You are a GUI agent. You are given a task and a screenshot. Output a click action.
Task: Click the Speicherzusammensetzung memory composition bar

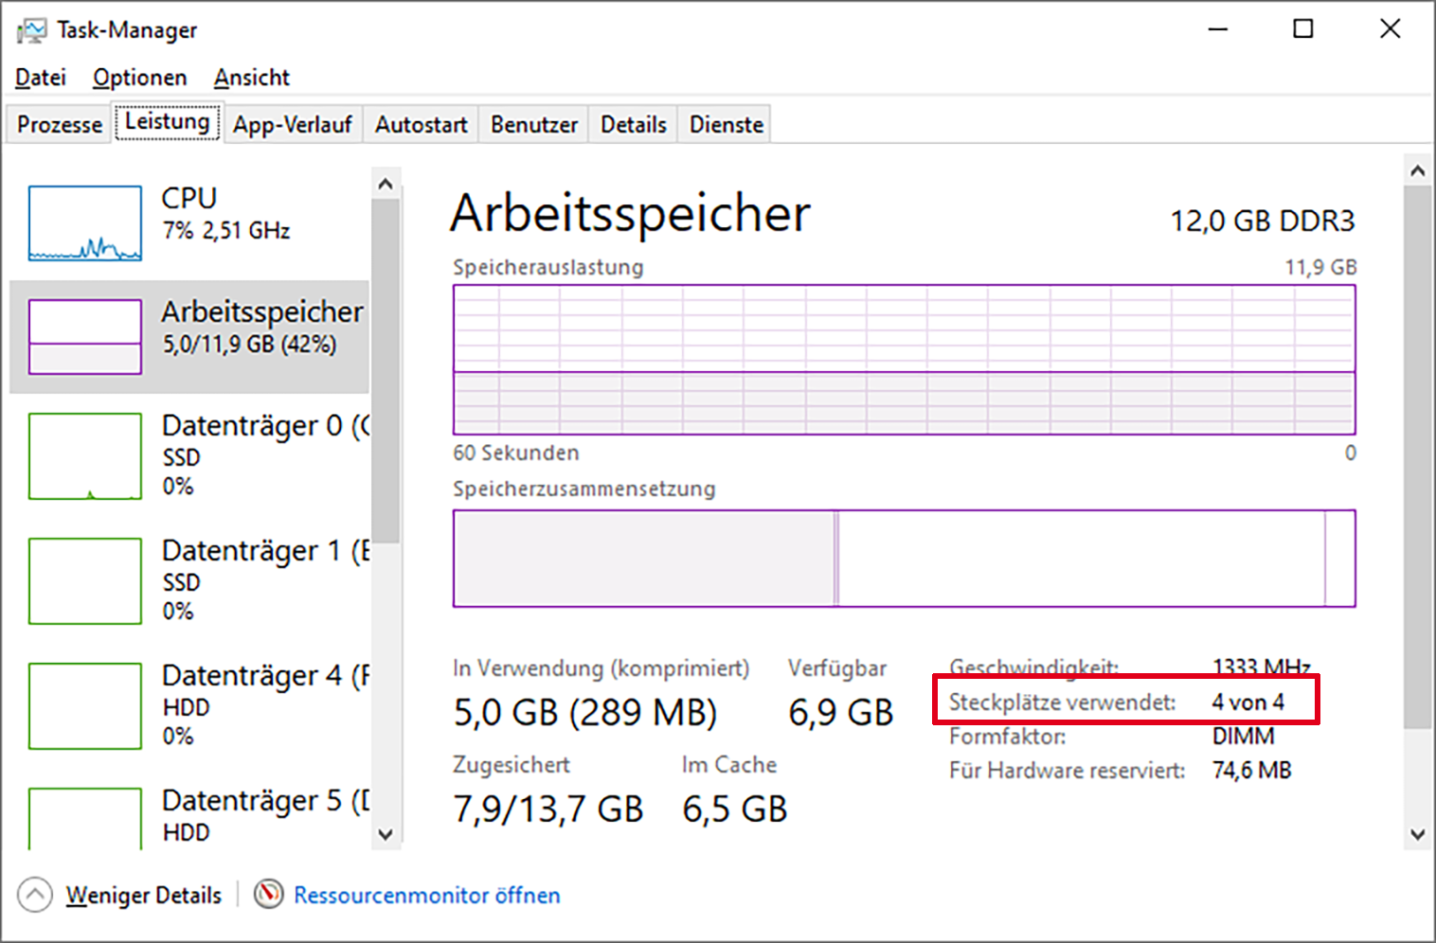click(904, 559)
